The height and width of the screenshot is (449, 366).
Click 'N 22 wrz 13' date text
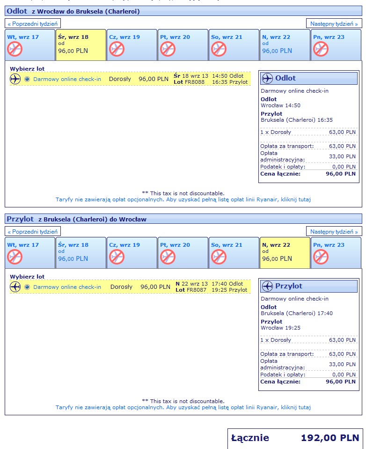192,284
